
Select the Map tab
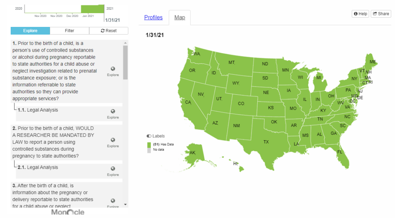click(180, 17)
